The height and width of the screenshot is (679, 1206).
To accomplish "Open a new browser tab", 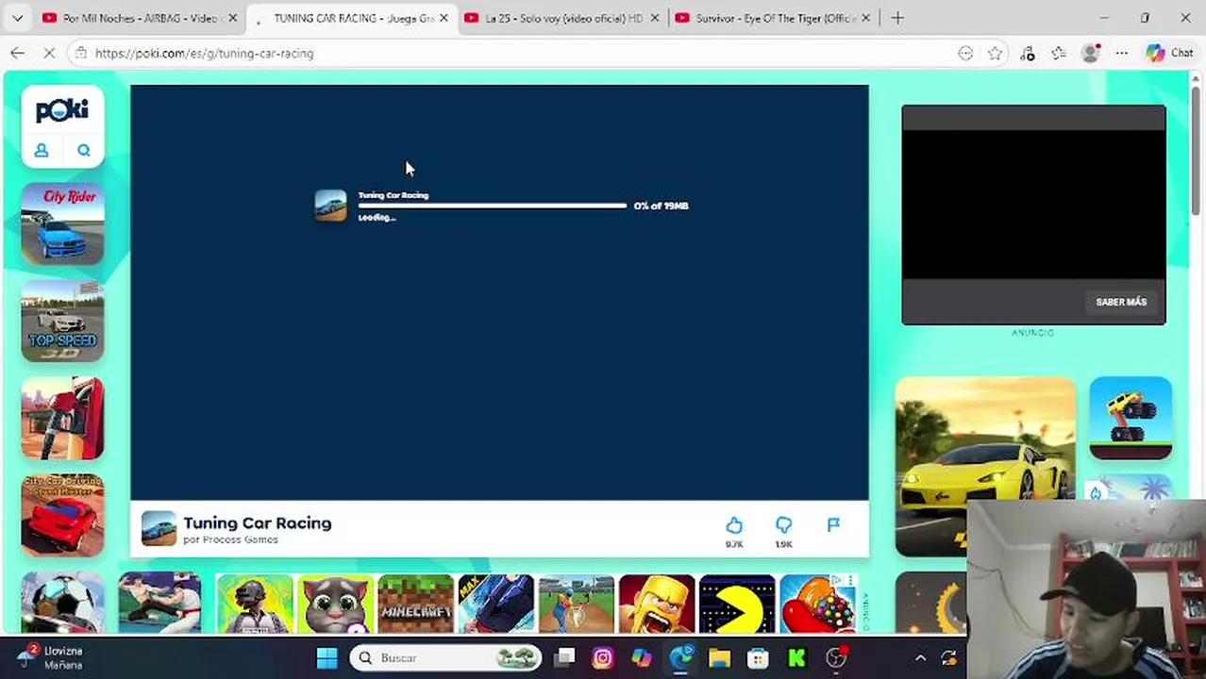I will (x=897, y=18).
